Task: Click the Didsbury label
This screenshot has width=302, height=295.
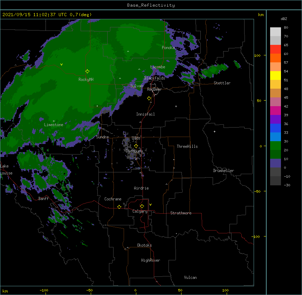Action: pyautogui.click(x=135, y=151)
